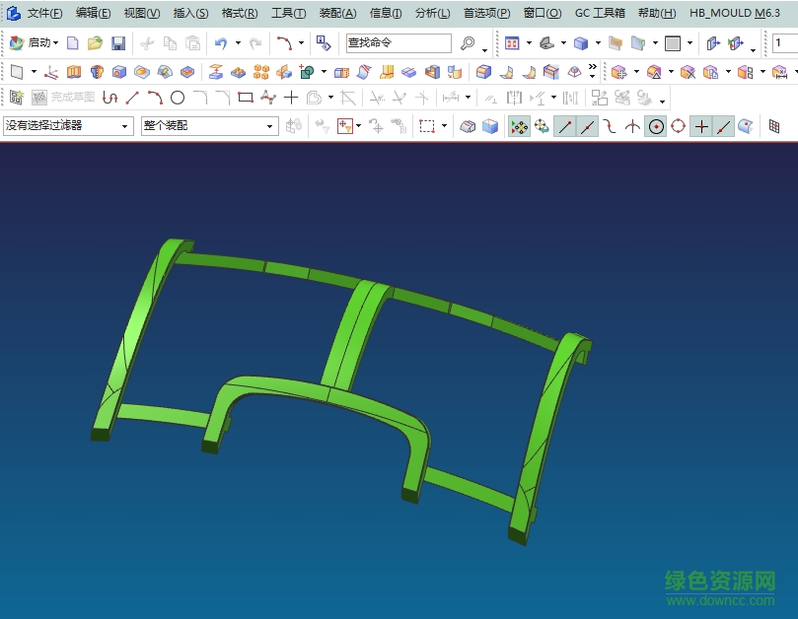Open the GC 工具箱 menu
Screen dimensions: 798x619
coord(600,13)
